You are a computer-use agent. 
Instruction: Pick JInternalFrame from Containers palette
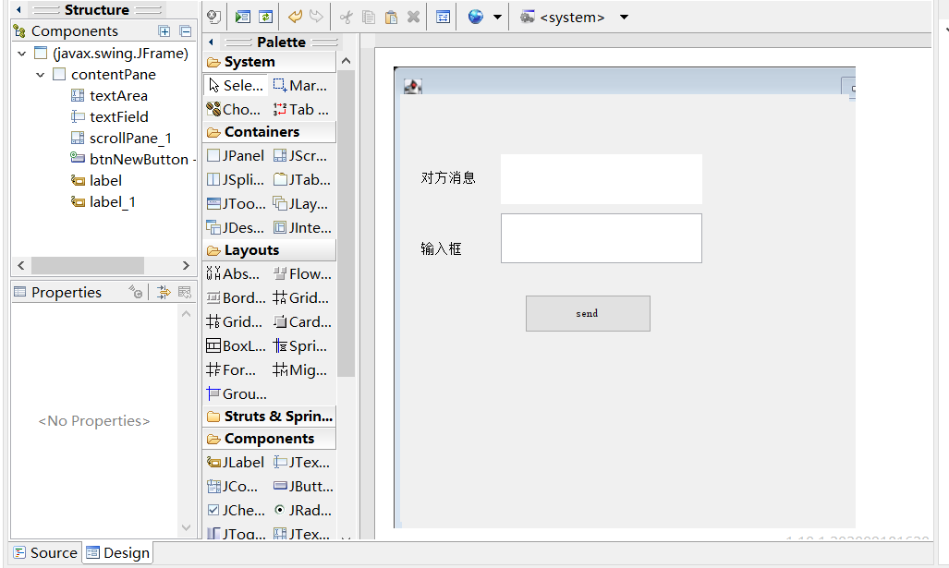tap(302, 227)
